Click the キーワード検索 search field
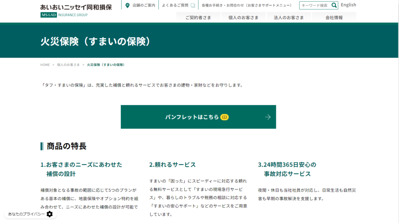Image resolution: width=399 pixels, height=223 pixels. pyautogui.click(x=315, y=5)
